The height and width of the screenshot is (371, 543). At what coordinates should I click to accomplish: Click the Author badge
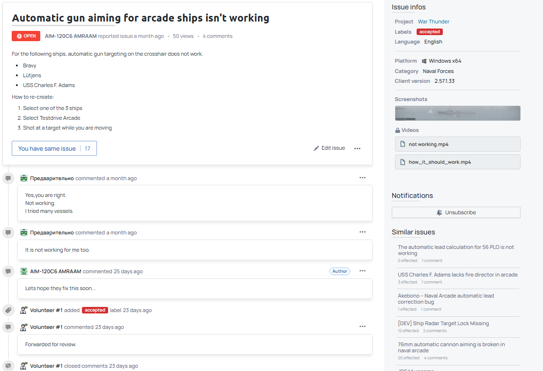click(x=340, y=271)
